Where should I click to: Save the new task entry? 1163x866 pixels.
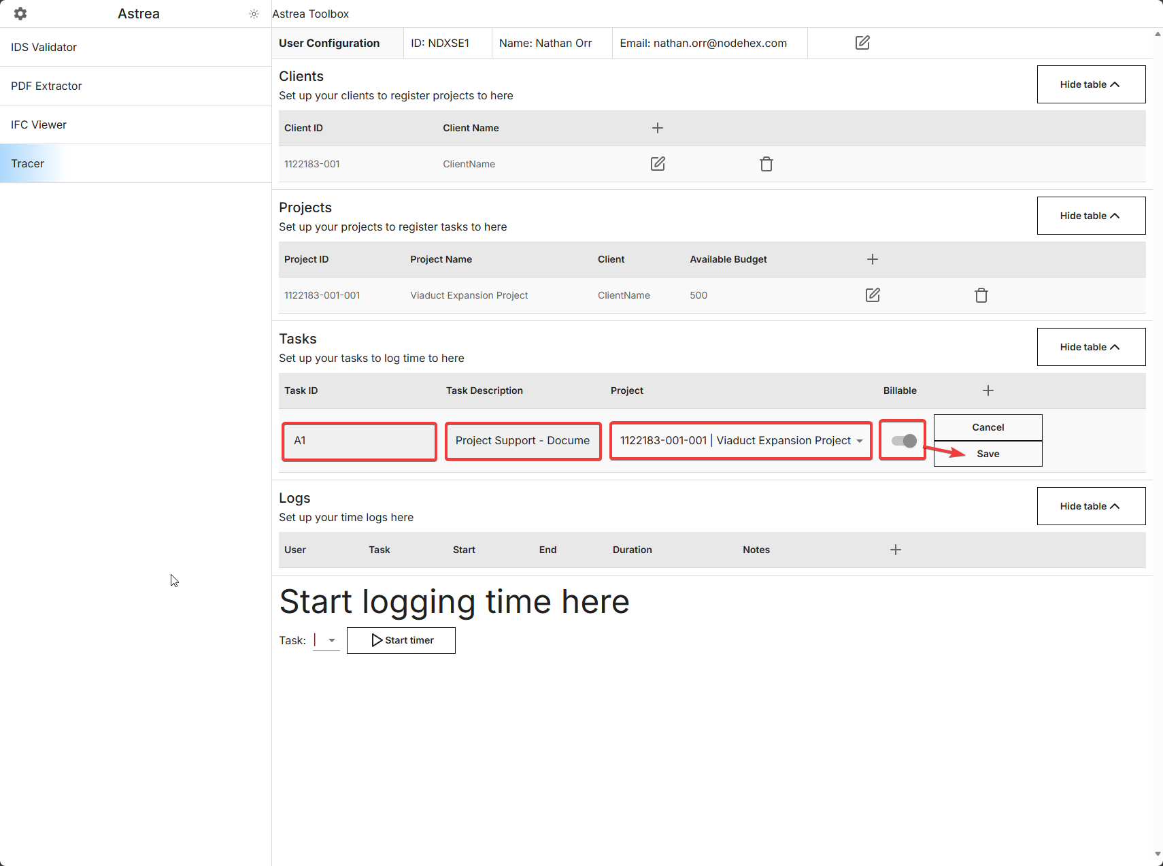988,453
